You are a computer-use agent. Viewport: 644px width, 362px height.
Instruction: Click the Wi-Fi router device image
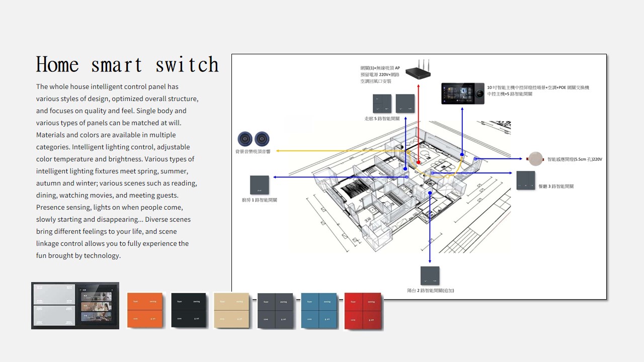click(x=418, y=71)
